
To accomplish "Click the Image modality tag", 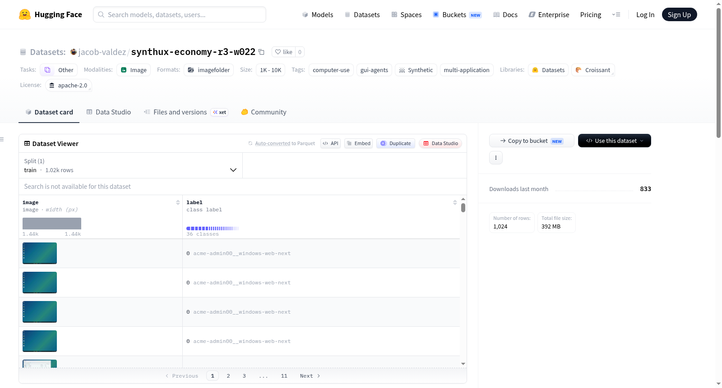I will click(134, 70).
